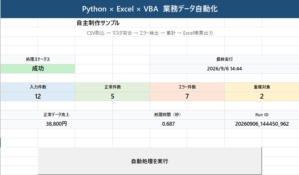Click the 自主制作サンプル subtitle cell
Screen dimensions: 299x175
113,23
